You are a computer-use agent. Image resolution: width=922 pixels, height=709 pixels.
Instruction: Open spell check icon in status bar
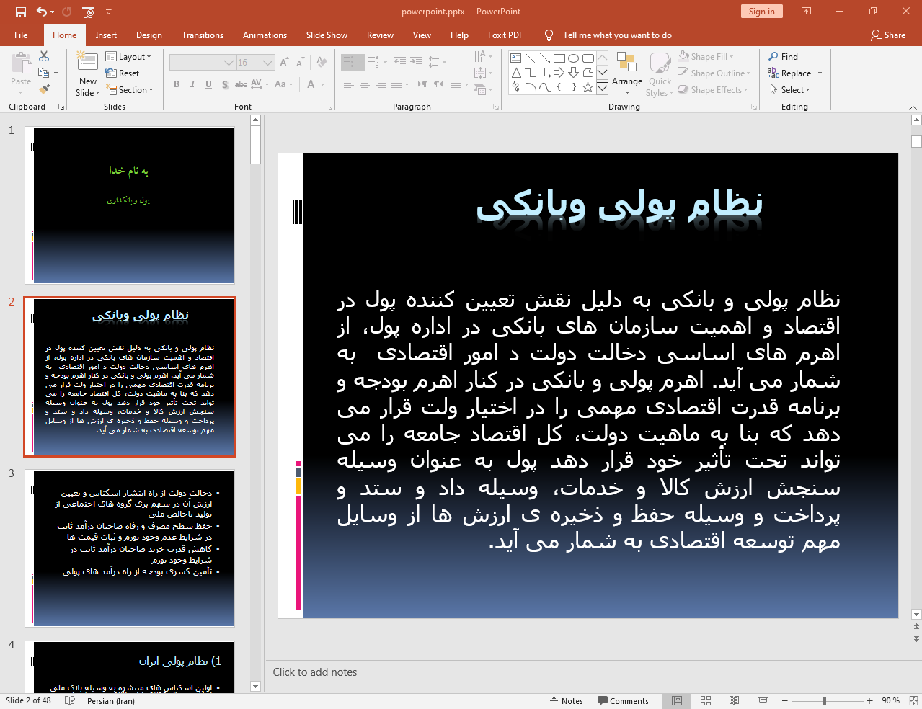(x=70, y=700)
